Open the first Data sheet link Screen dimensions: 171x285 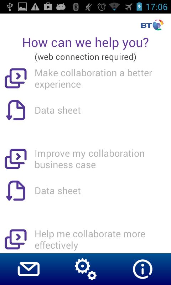58,110
